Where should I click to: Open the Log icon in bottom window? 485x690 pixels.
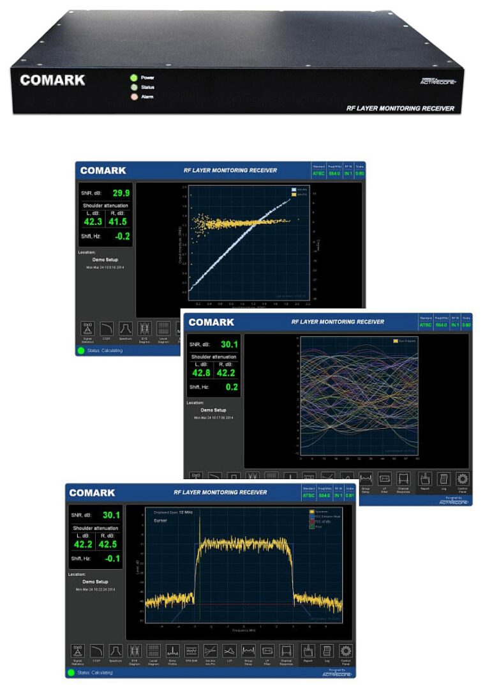click(327, 651)
